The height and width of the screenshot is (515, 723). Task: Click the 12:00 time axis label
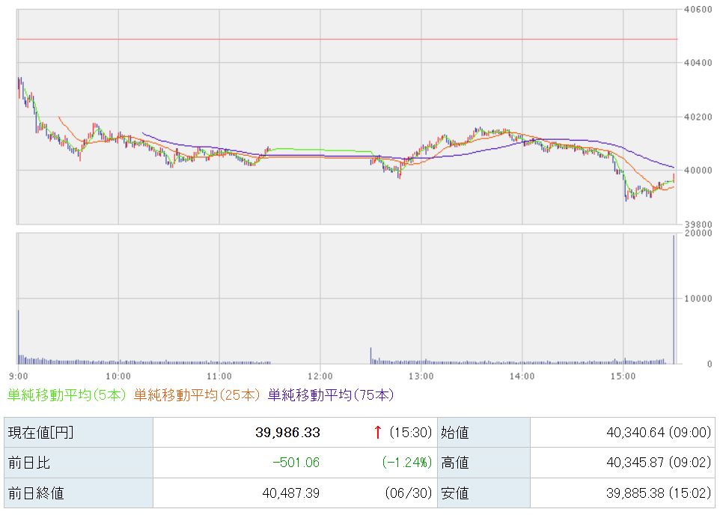point(320,377)
